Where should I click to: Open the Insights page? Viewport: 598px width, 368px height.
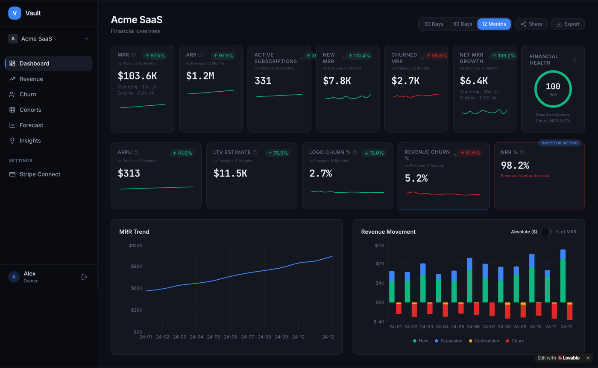pyautogui.click(x=49, y=140)
